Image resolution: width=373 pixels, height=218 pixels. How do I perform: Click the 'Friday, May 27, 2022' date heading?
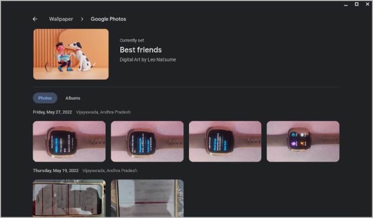[x=52, y=112]
